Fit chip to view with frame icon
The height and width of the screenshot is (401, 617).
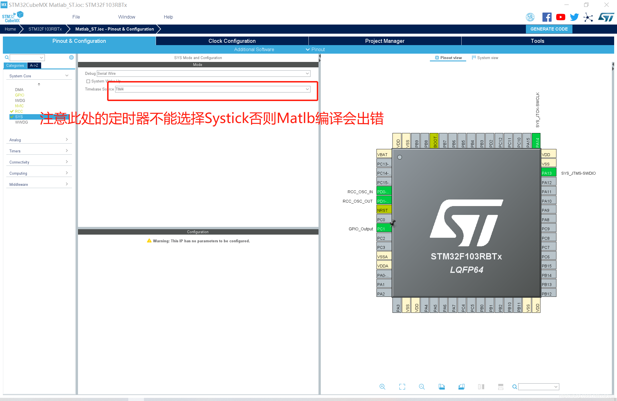click(x=402, y=387)
